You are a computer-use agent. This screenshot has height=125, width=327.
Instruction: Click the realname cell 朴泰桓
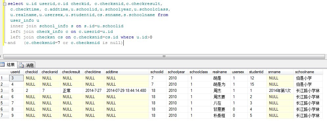221,115
